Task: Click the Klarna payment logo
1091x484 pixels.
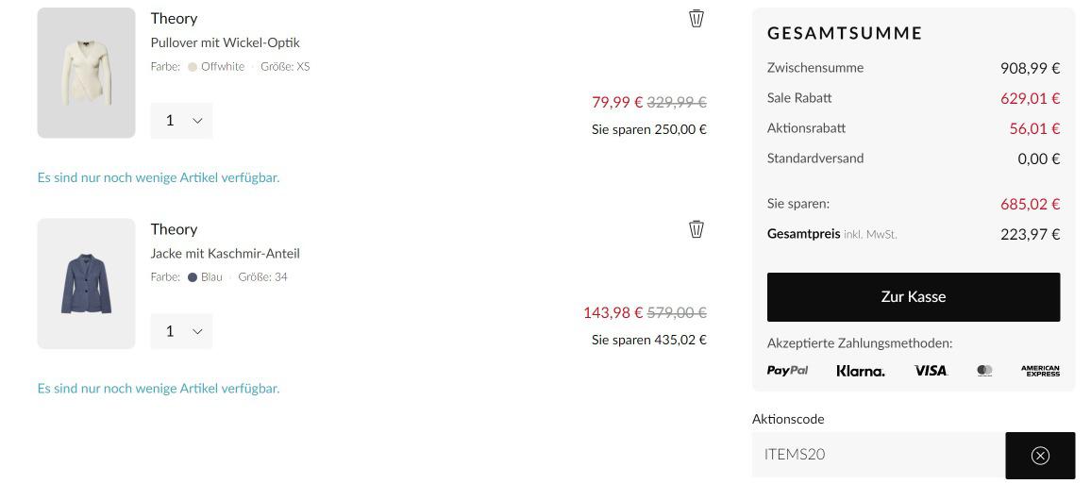Action: [x=861, y=371]
